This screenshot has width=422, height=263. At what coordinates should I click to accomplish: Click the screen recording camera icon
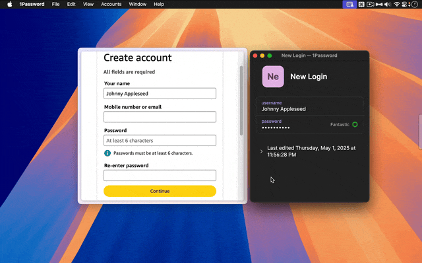[x=371, y=5]
